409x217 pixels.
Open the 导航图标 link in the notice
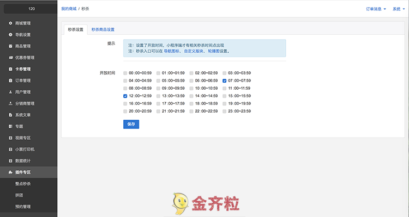pos(172,51)
